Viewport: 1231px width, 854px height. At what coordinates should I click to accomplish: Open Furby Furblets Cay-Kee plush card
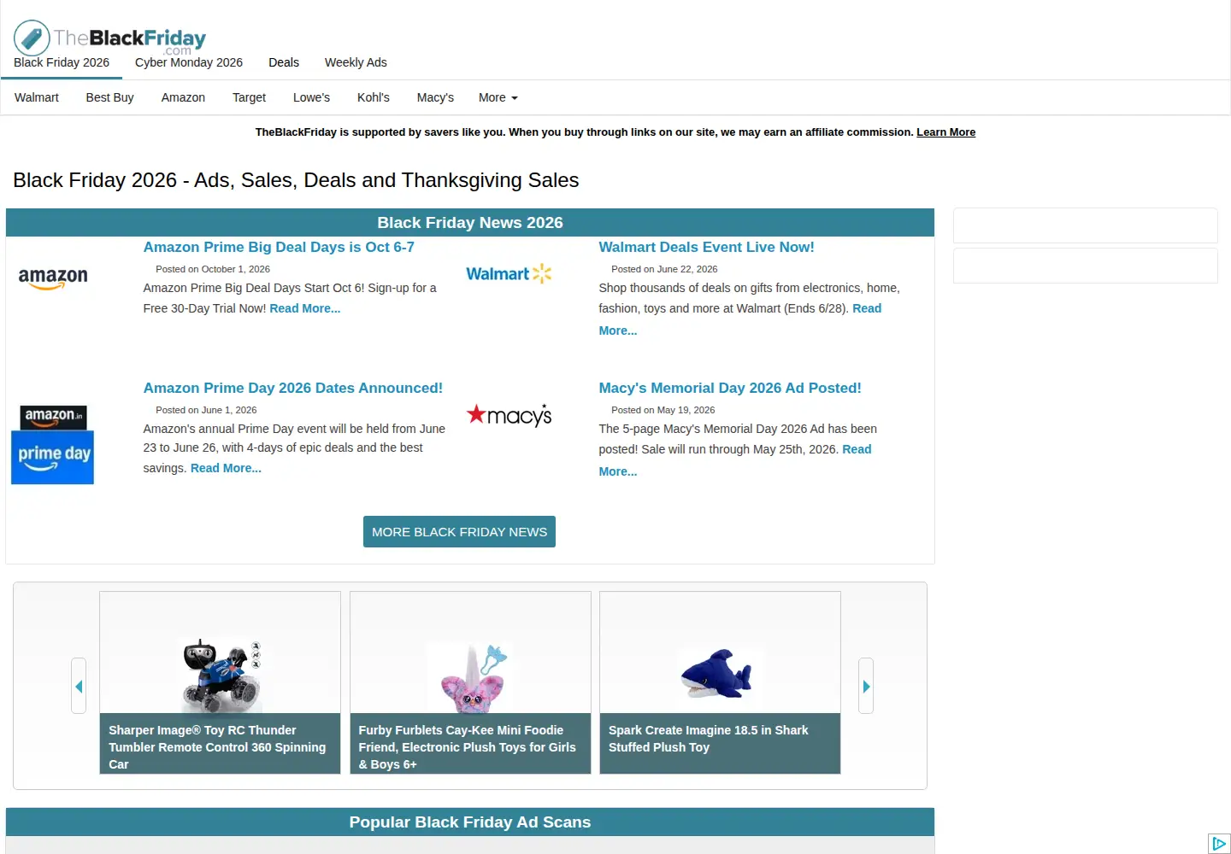[x=470, y=682]
